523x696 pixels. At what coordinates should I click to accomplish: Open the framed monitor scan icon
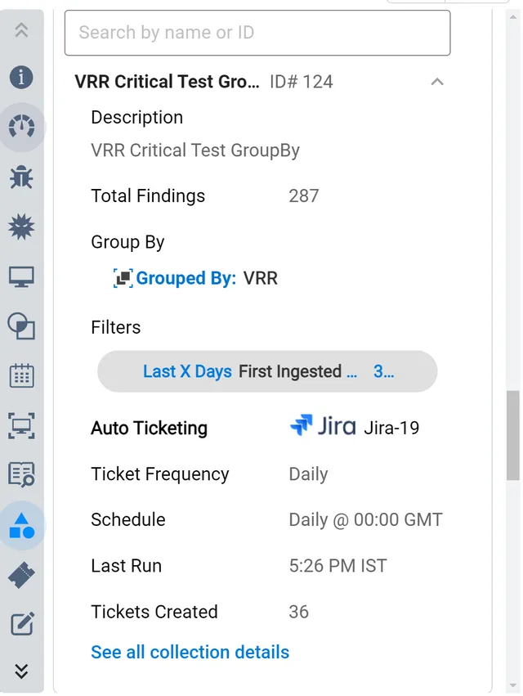[x=21, y=425]
